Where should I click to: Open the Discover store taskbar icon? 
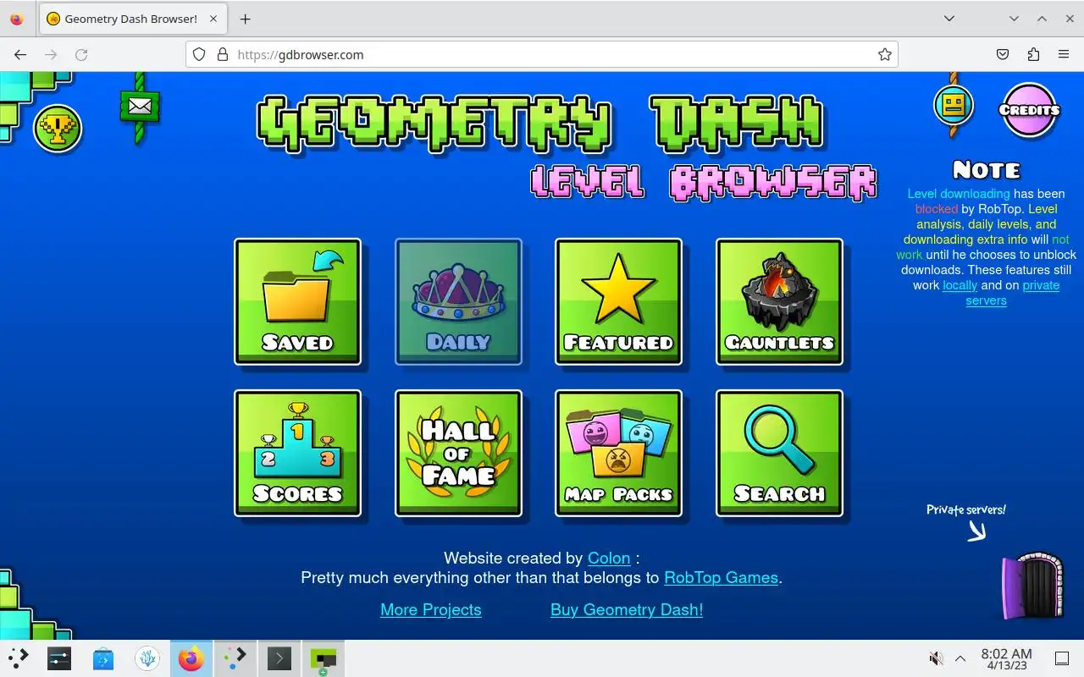(103, 658)
